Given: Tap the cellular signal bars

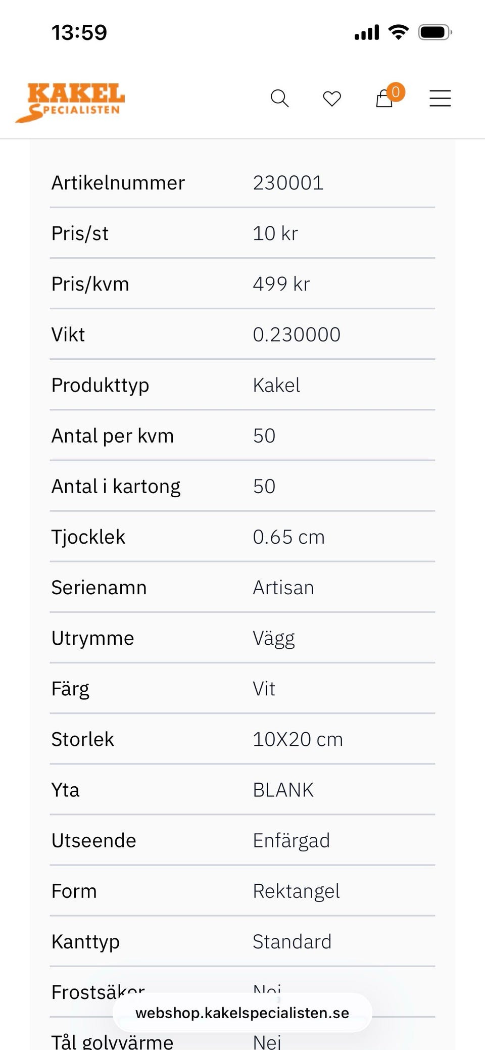Looking at the screenshot, I should tap(367, 33).
